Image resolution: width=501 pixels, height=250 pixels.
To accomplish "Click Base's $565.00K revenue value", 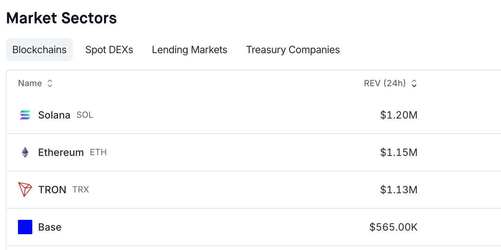I will (x=393, y=227).
